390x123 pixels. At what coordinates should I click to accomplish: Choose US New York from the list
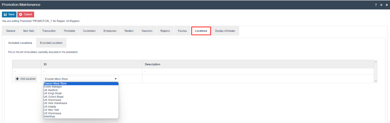click(x=81, y=110)
